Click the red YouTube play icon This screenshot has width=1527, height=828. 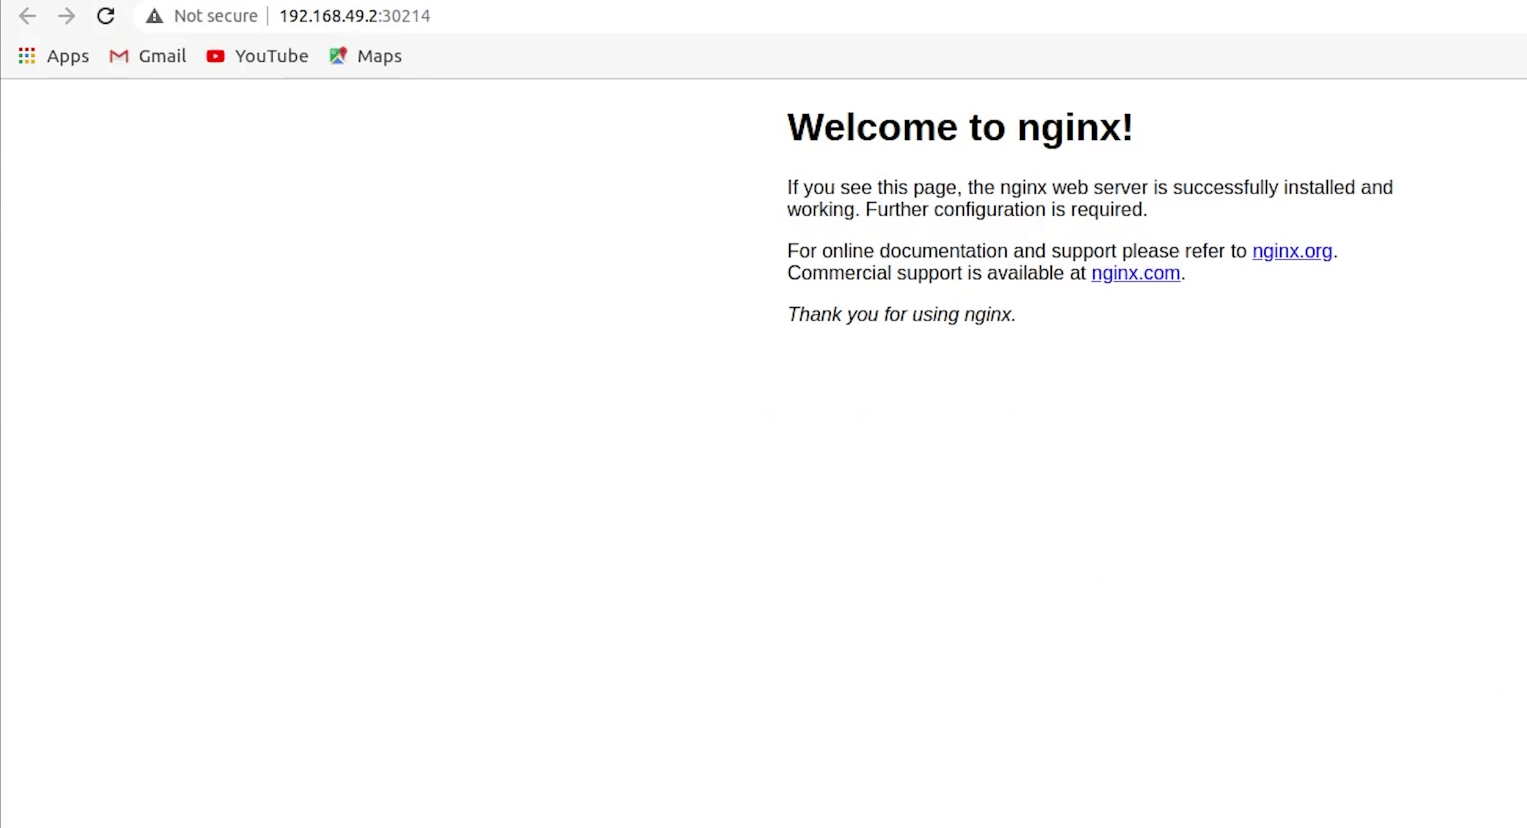coord(215,56)
